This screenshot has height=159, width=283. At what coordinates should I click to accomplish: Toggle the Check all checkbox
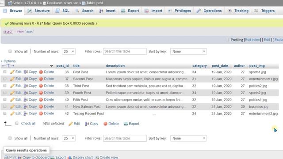(x=17, y=123)
